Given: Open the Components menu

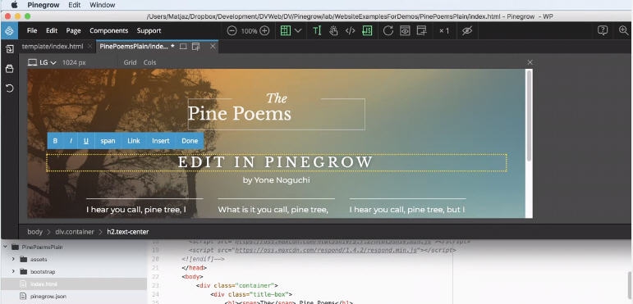Looking at the screenshot, I should (x=108, y=30).
